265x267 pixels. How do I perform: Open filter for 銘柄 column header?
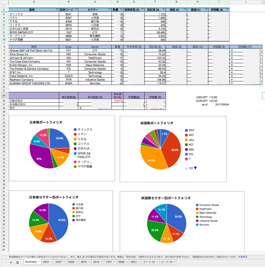pos(57,9)
